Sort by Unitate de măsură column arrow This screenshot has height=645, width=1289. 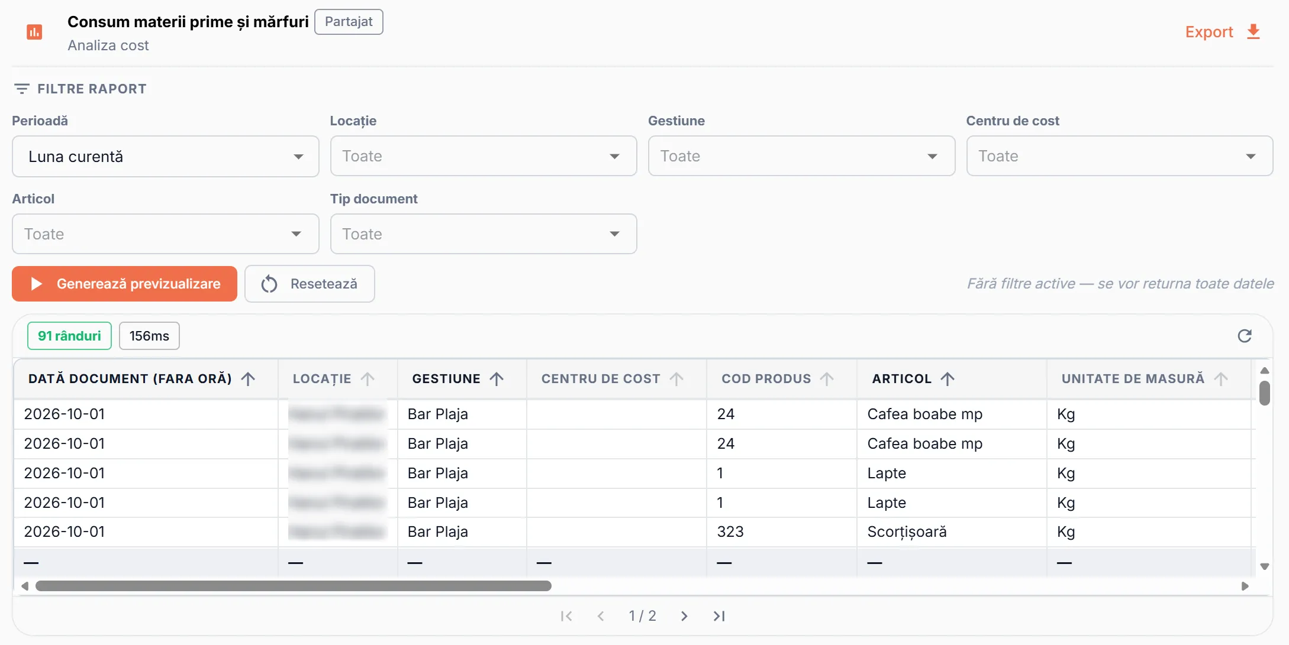pyautogui.click(x=1220, y=379)
